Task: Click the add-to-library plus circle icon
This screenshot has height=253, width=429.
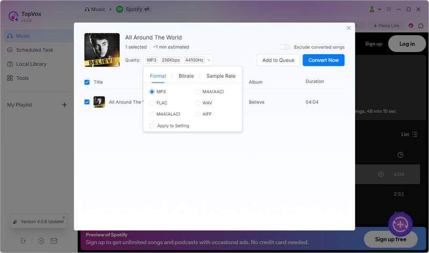Action: pos(381,174)
